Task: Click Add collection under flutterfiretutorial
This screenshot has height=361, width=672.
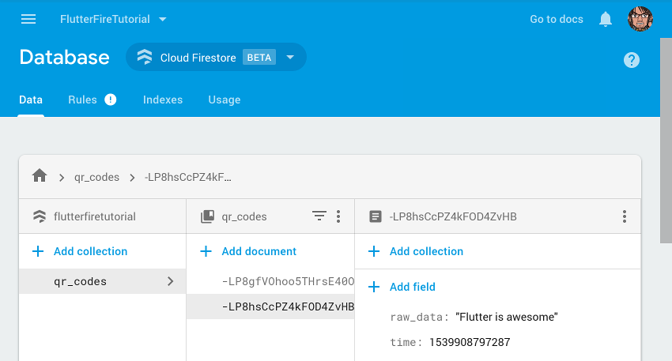Action: (90, 251)
